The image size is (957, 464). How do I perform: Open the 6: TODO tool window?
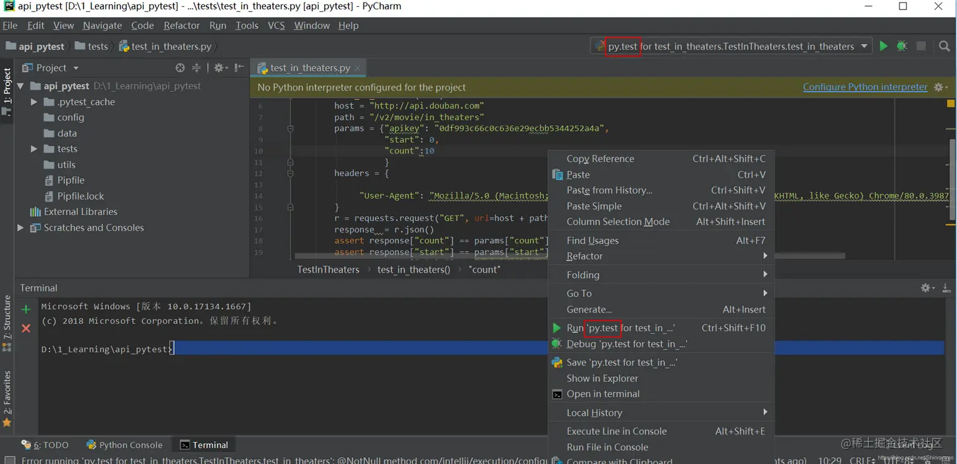tap(45, 445)
